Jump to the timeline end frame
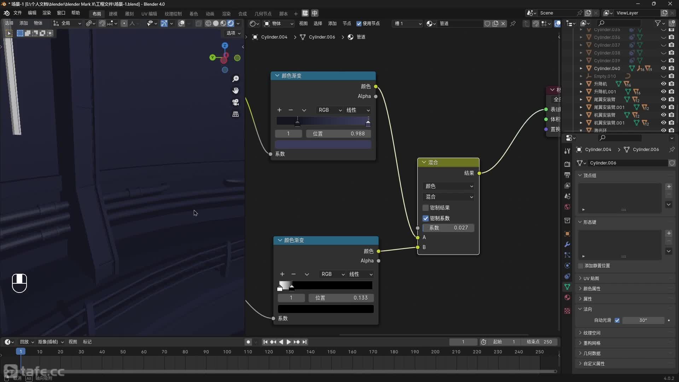This screenshot has height=382, width=679. point(304,342)
